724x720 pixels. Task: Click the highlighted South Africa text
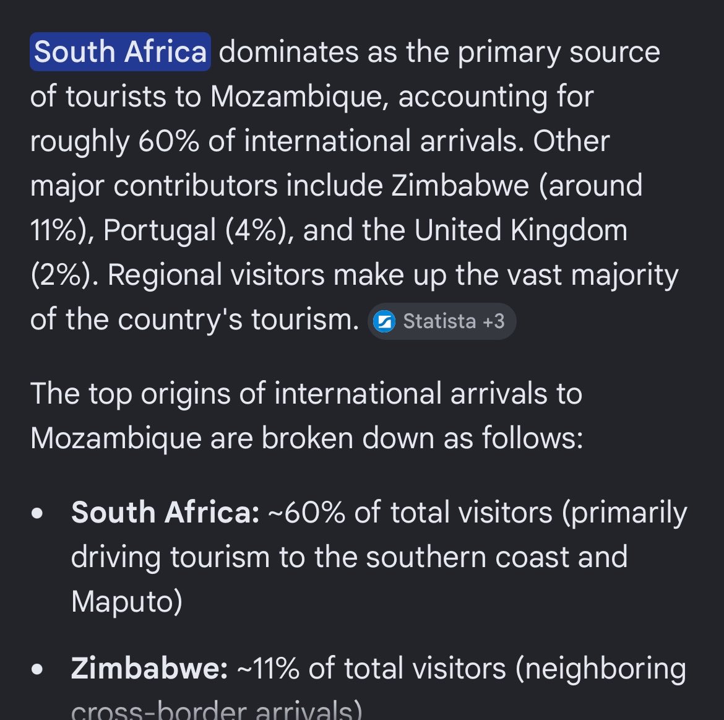120,51
